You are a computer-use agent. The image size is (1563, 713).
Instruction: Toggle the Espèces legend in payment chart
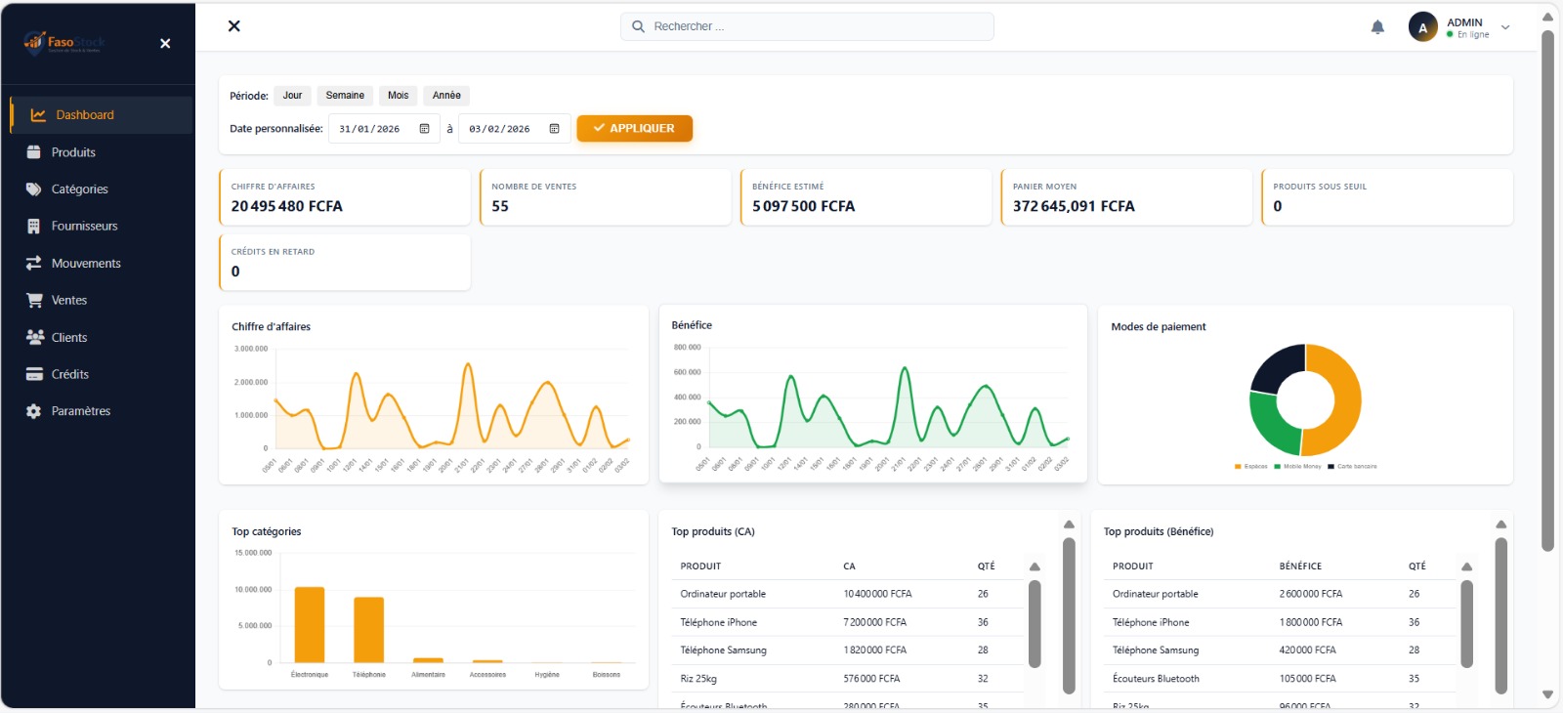click(1251, 467)
